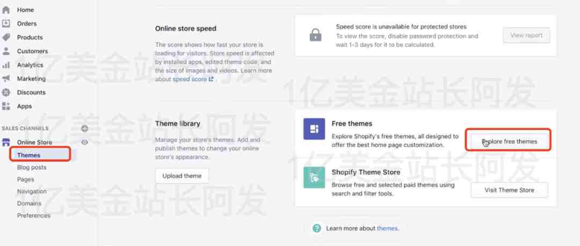Select Online Store sales channel
This screenshot has height=246, width=580.
[x=34, y=142]
